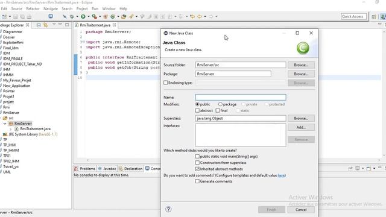Enable public static void main stub checkbox

[x=197, y=157]
